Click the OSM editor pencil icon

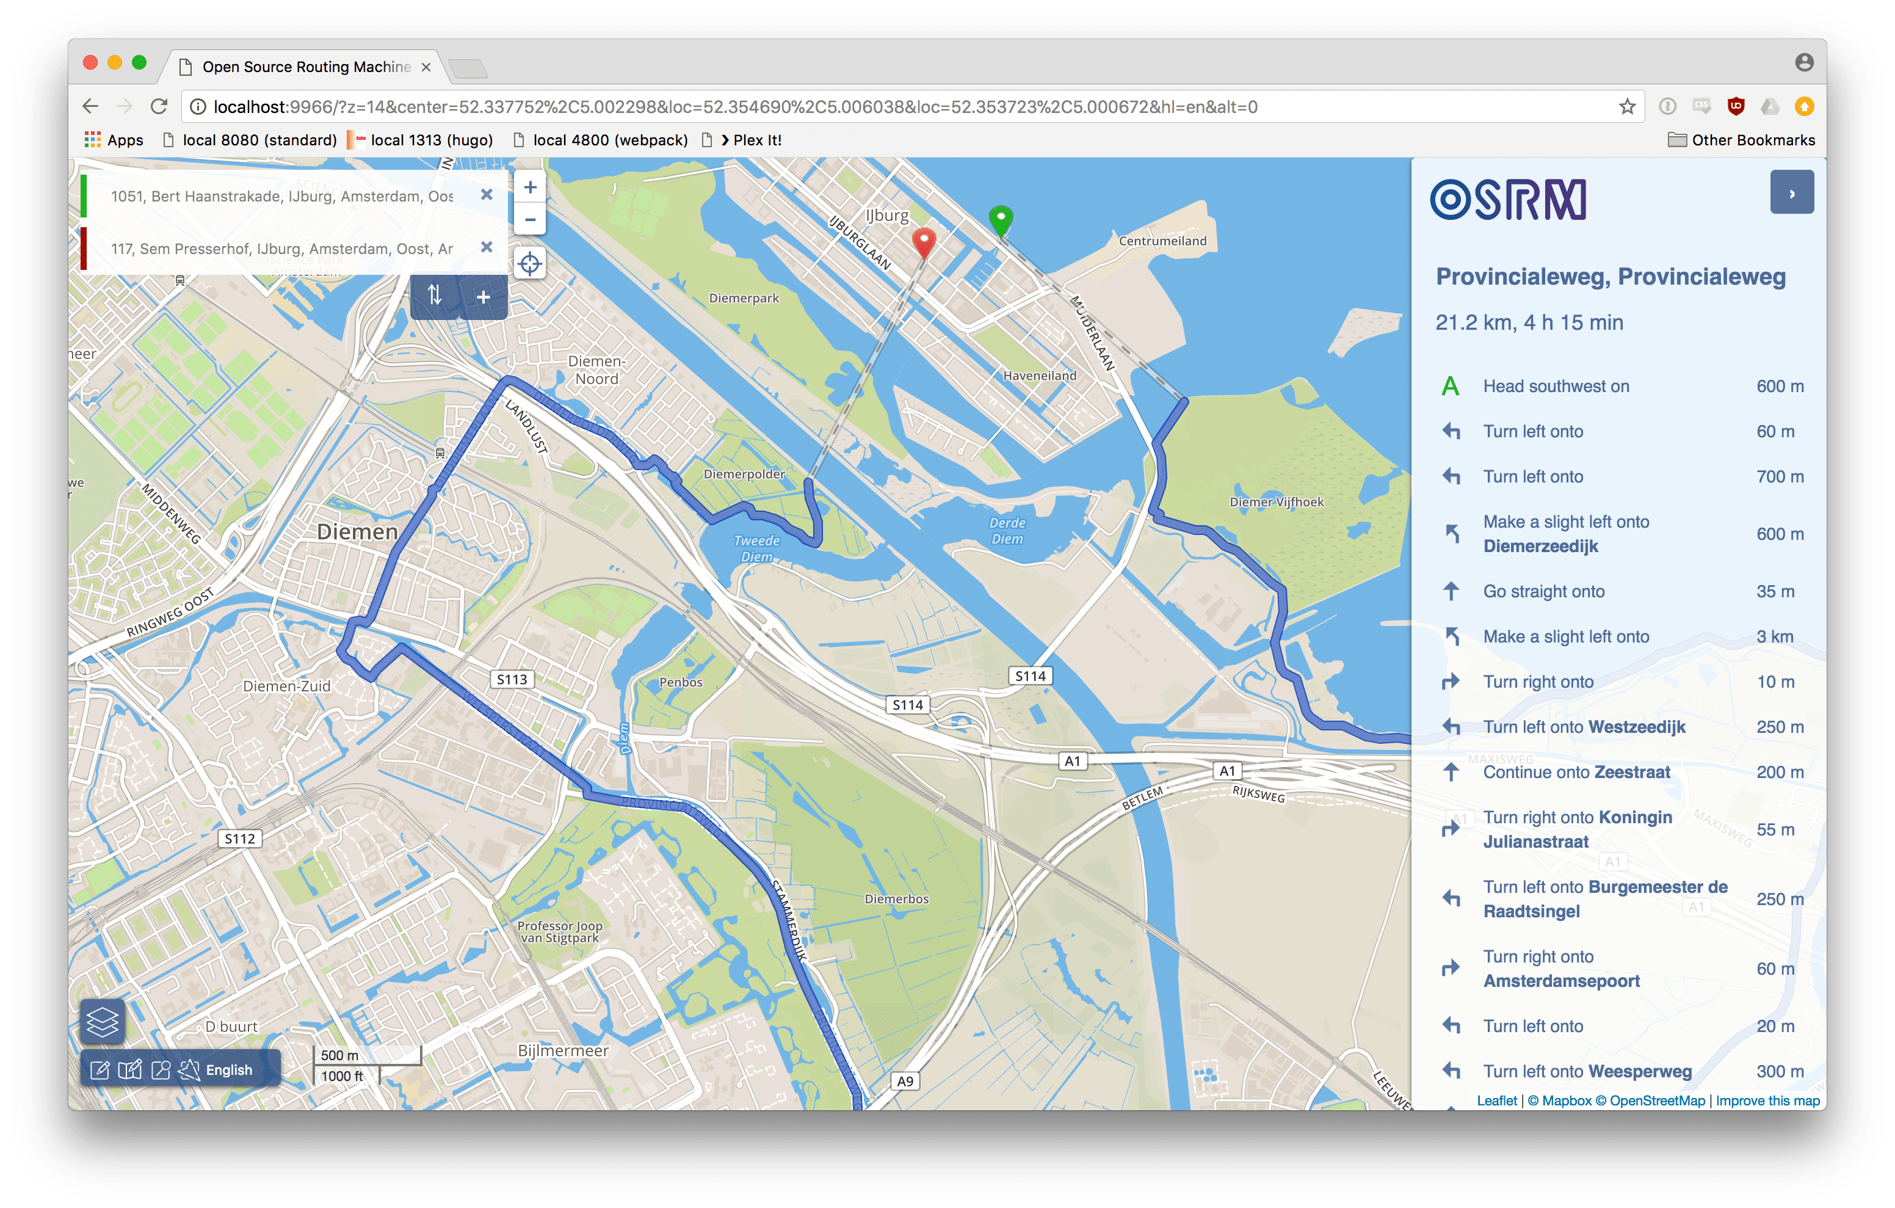pos(100,1069)
